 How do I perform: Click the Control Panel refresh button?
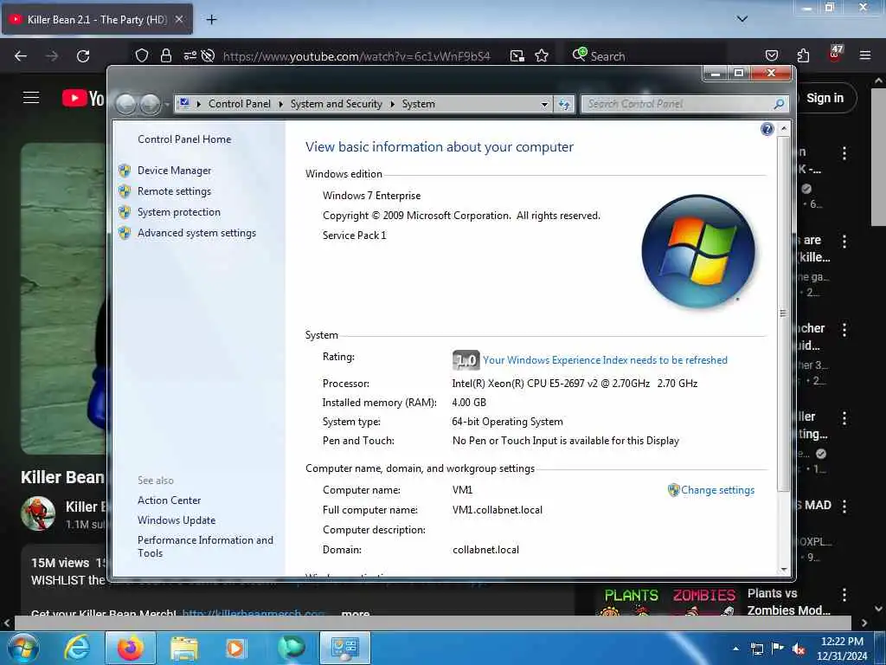pos(564,104)
